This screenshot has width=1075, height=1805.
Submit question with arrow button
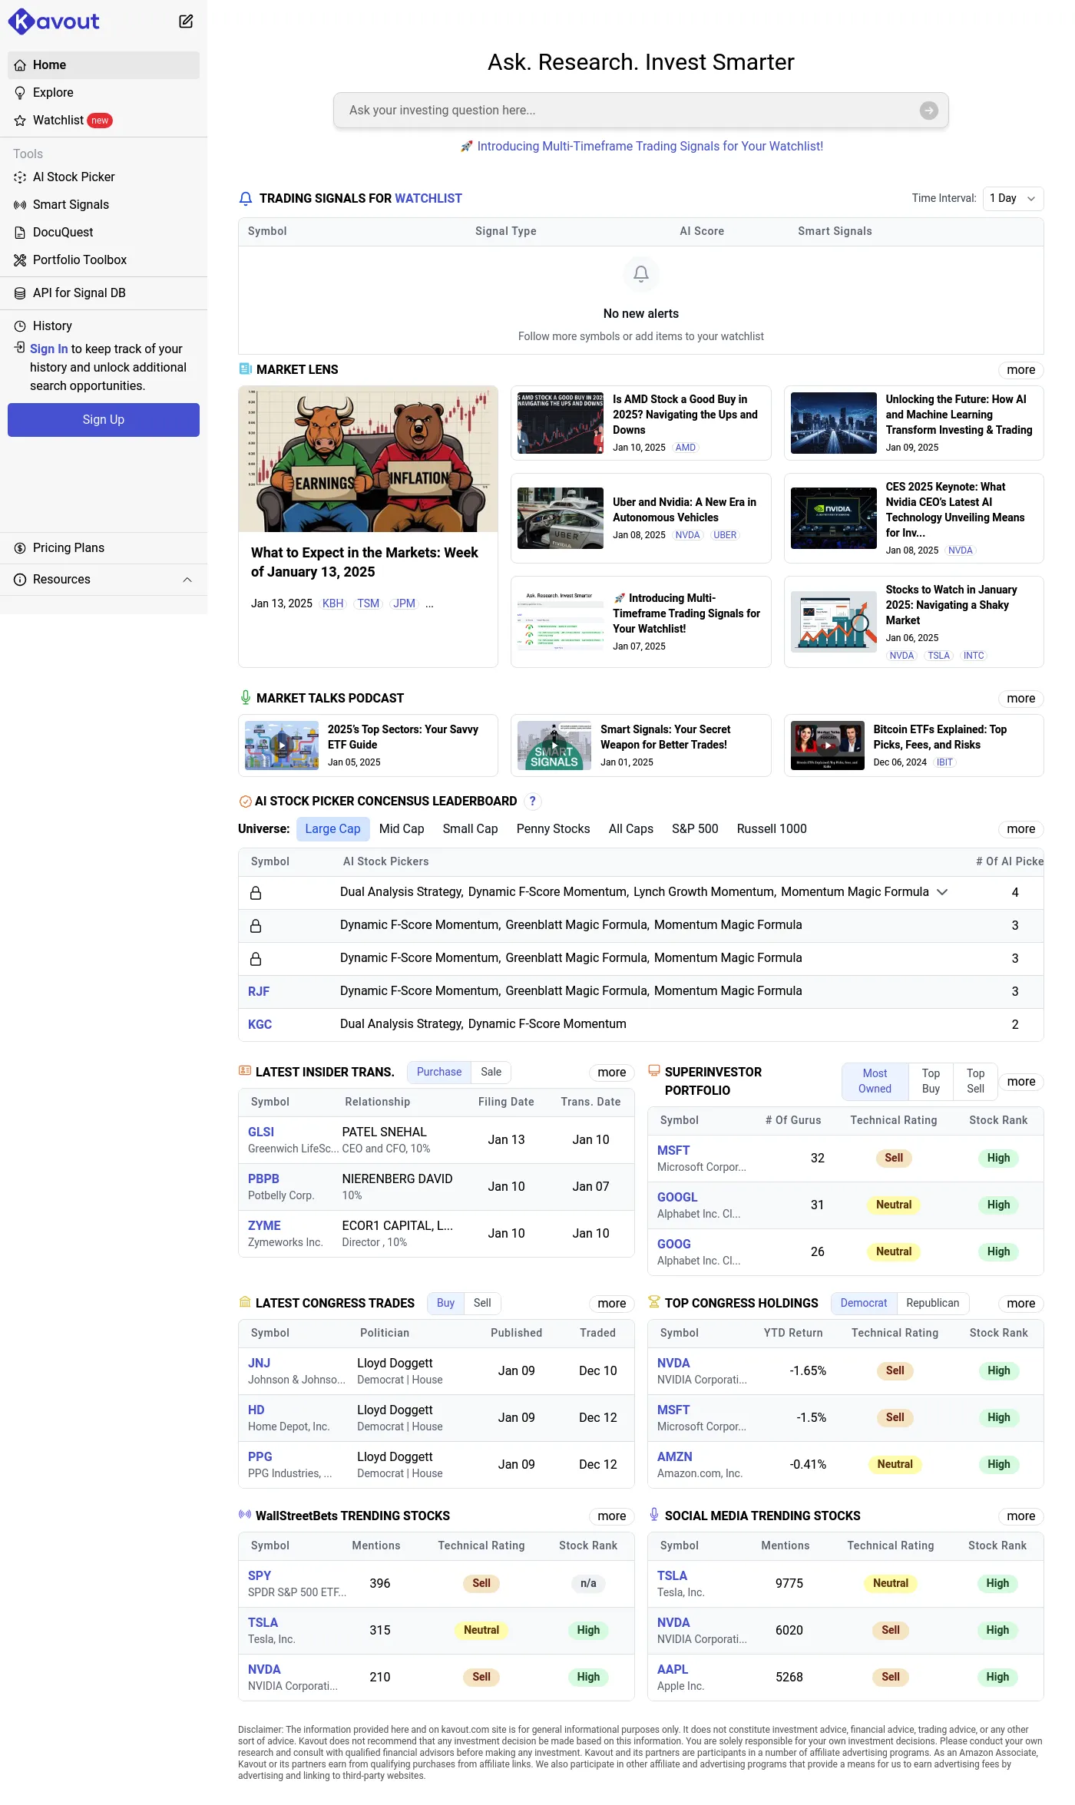click(929, 111)
